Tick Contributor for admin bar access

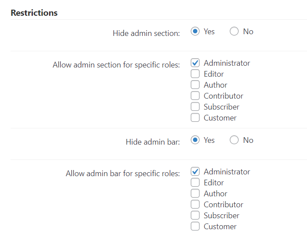[196, 205]
